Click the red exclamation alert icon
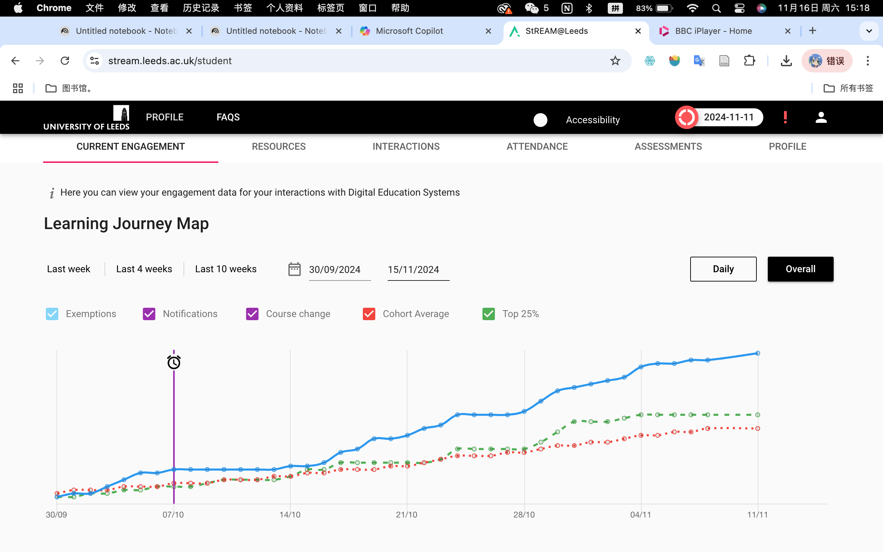Viewport: 883px width, 552px height. tap(785, 117)
